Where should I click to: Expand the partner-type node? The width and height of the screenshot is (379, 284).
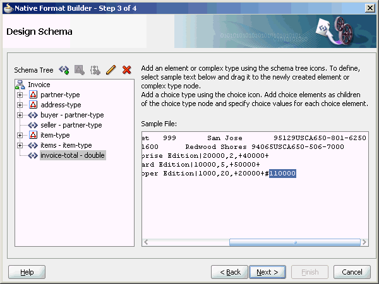(x=20, y=95)
